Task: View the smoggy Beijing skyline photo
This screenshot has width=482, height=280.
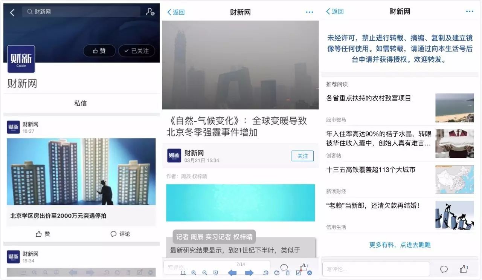Action: tap(240, 65)
